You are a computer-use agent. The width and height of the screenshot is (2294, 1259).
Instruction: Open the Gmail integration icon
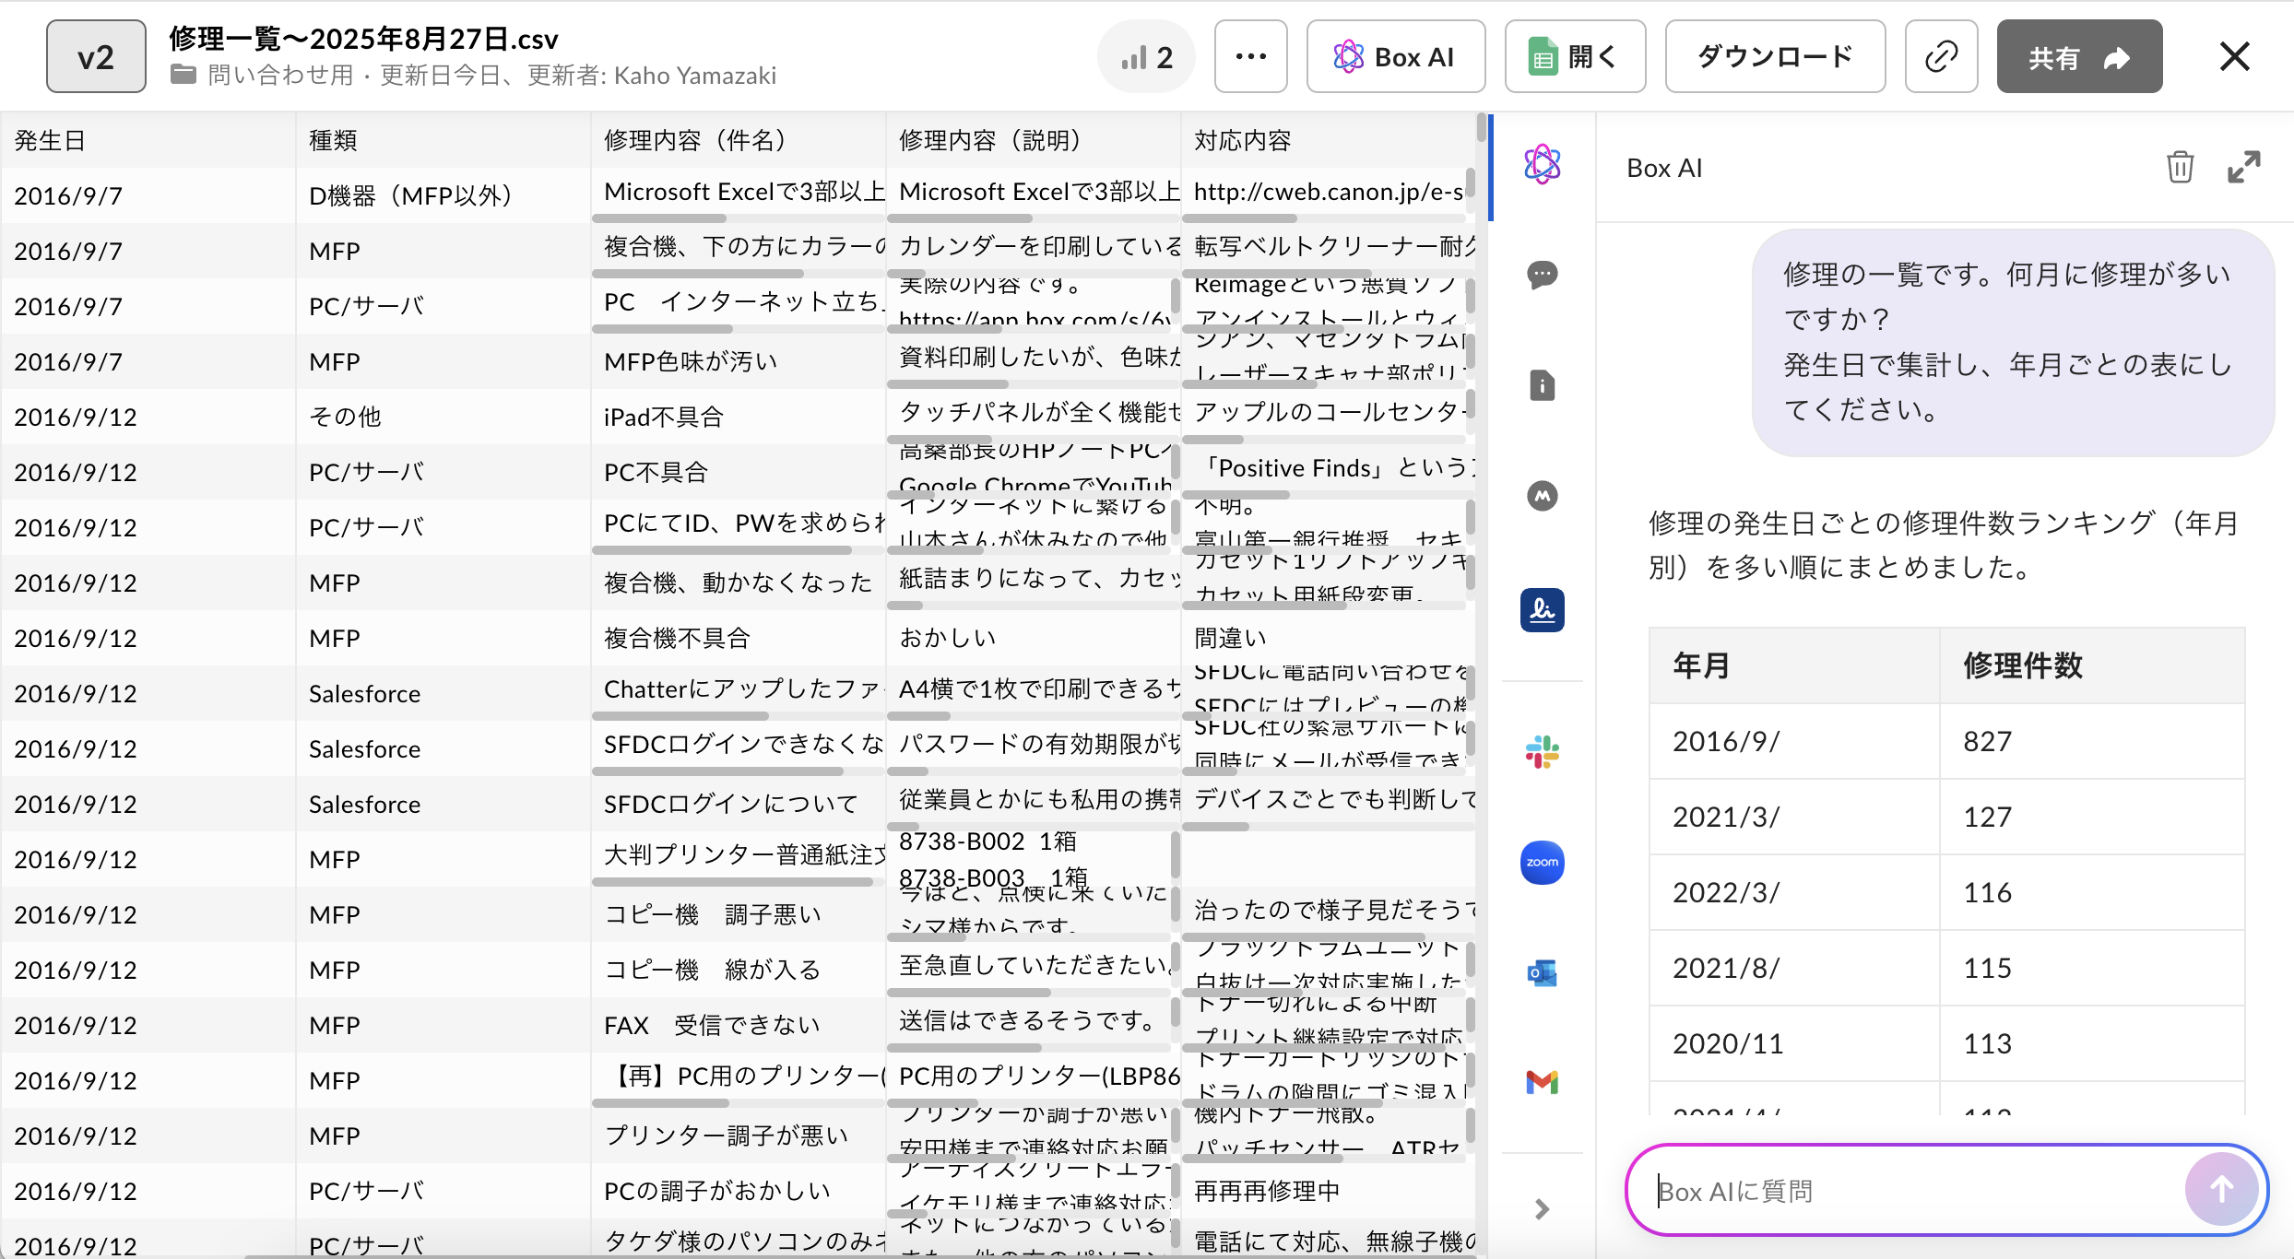(1542, 1082)
